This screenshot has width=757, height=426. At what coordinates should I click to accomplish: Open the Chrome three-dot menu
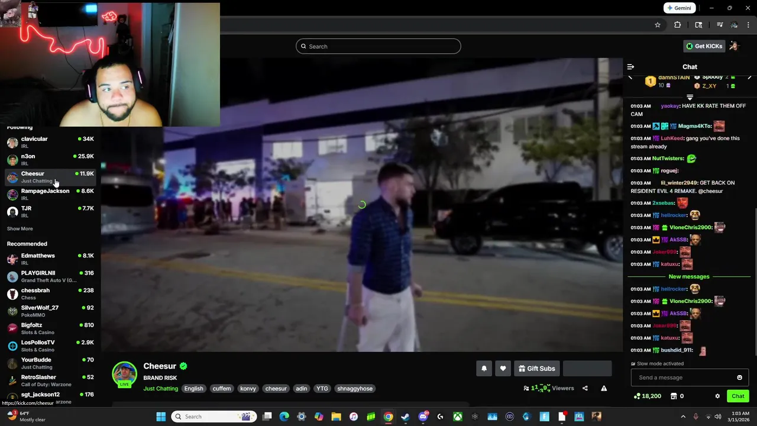(x=749, y=25)
